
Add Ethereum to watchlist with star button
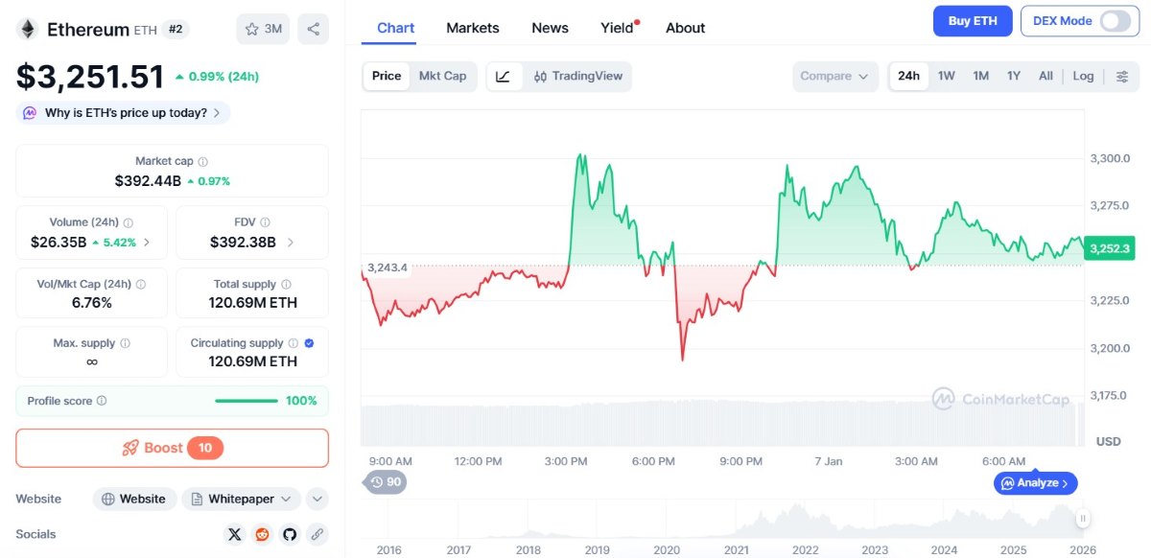pyautogui.click(x=263, y=29)
